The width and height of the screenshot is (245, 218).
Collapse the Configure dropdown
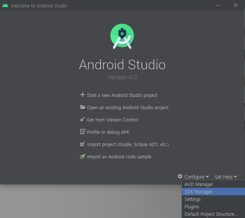click(196, 177)
